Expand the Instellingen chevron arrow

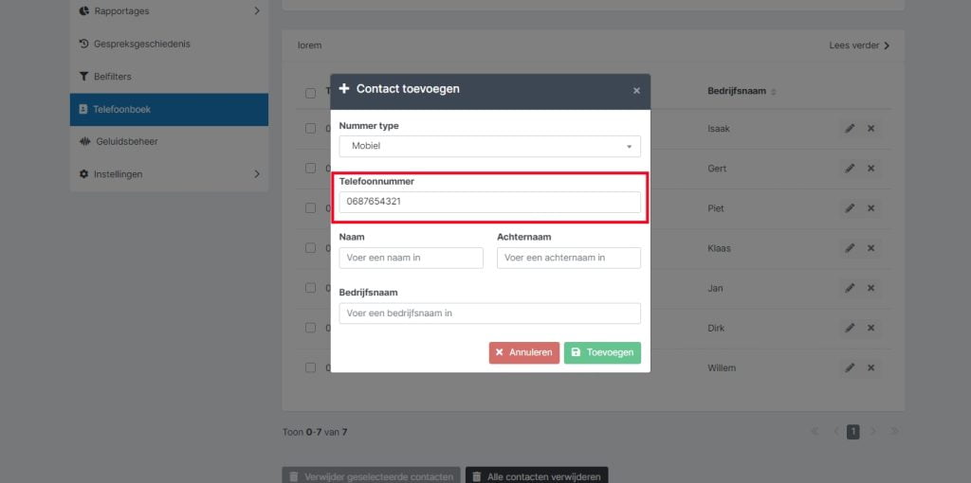point(257,174)
